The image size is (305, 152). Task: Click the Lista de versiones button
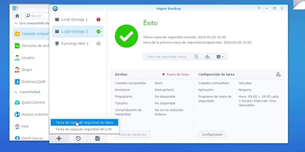click(x=132, y=135)
